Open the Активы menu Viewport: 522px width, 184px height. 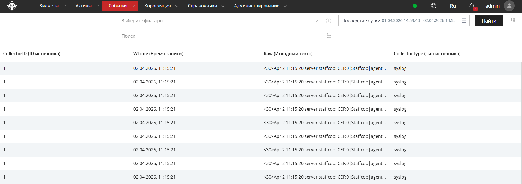[x=87, y=6]
